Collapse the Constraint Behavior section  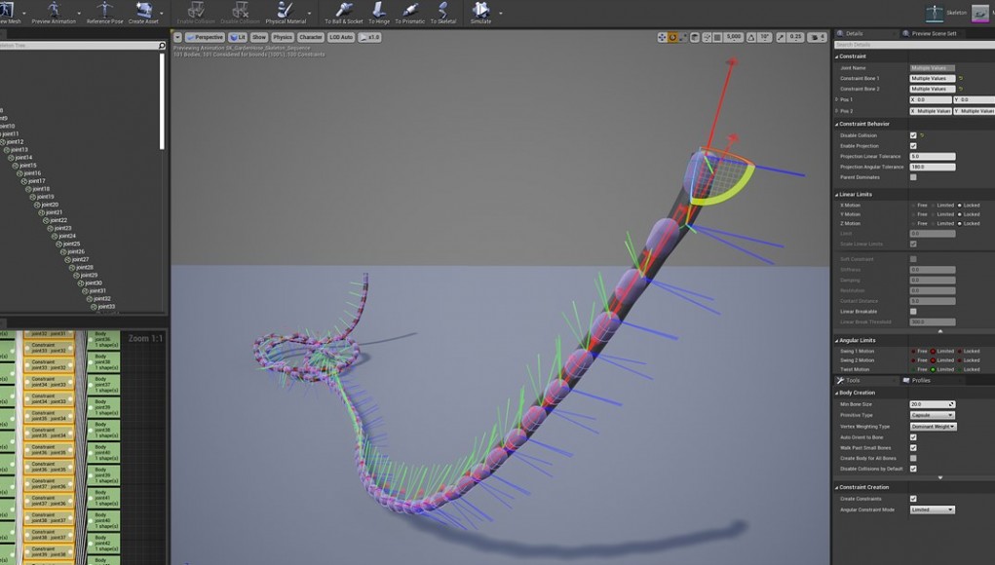click(x=837, y=125)
